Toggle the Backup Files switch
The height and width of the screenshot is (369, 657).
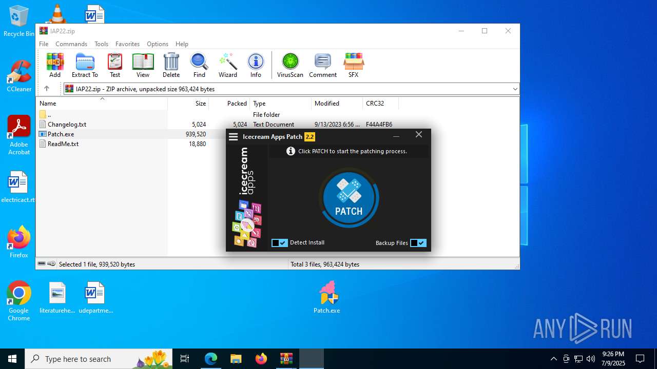pyautogui.click(x=418, y=243)
